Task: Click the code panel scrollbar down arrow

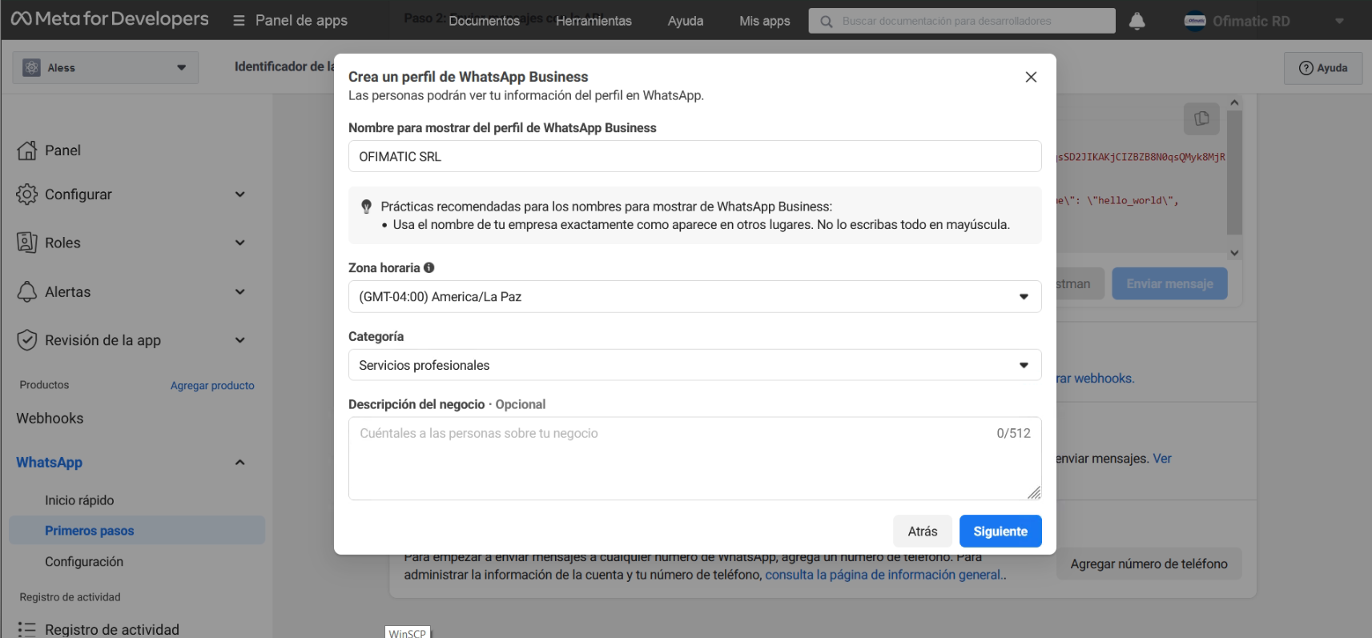Action: click(1234, 253)
